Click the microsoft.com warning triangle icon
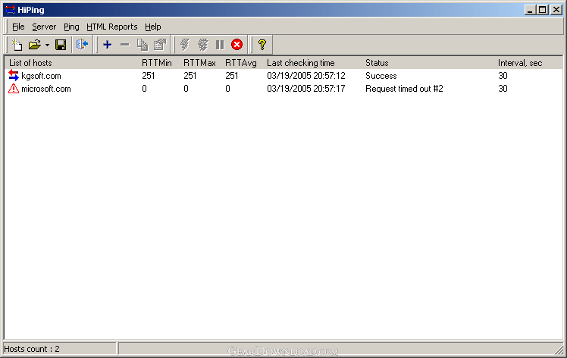The width and height of the screenshot is (567, 358). (x=14, y=88)
